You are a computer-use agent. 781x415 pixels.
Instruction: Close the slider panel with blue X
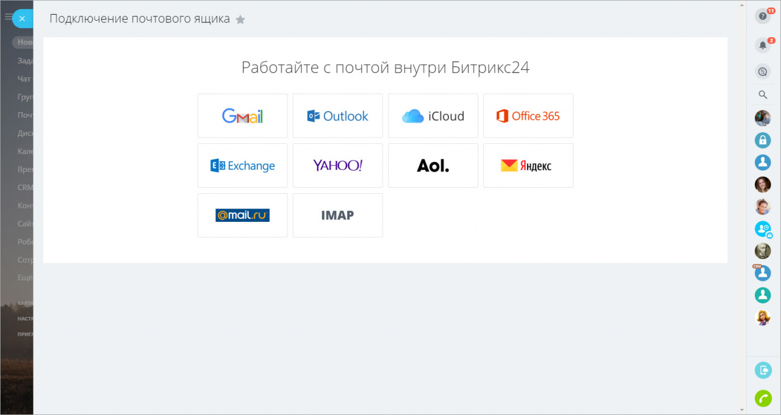(x=23, y=19)
